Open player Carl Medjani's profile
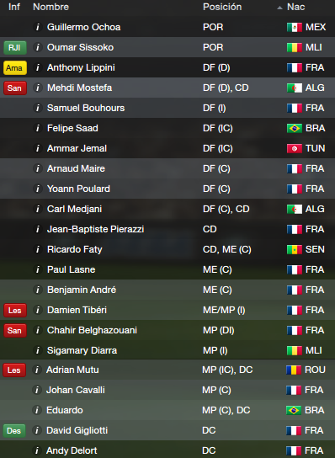Viewport: 335px width, 458px height. pyautogui.click(x=74, y=209)
